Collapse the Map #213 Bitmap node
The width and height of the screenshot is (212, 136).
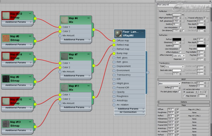(x=30, y=13)
